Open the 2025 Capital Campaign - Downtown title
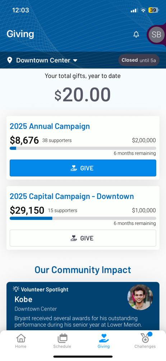The height and width of the screenshot is (361, 166). tap(72, 196)
